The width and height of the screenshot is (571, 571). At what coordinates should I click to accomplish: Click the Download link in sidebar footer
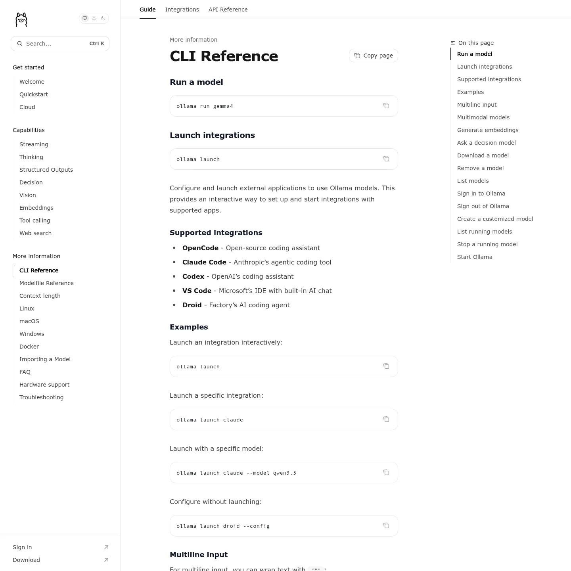click(26, 560)
